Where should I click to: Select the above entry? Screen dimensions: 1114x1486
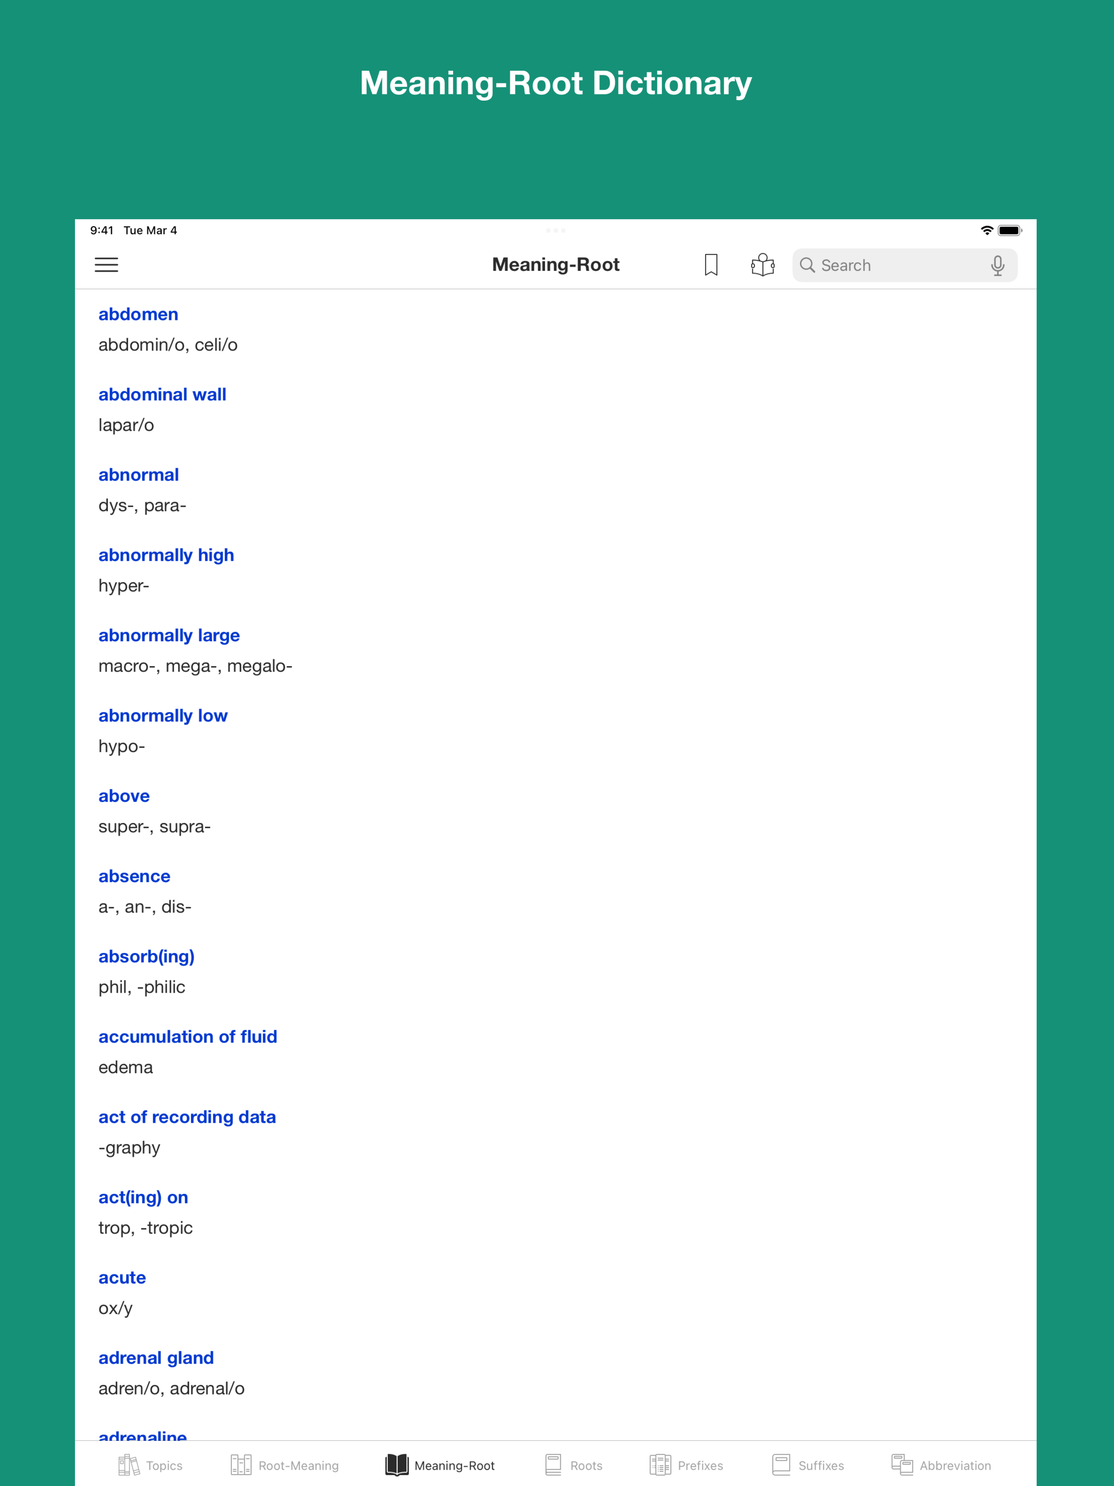[125, 796]
